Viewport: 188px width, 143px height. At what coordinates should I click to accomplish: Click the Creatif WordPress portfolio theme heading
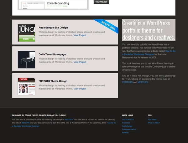pyautogui.click(x=149, y=30)
